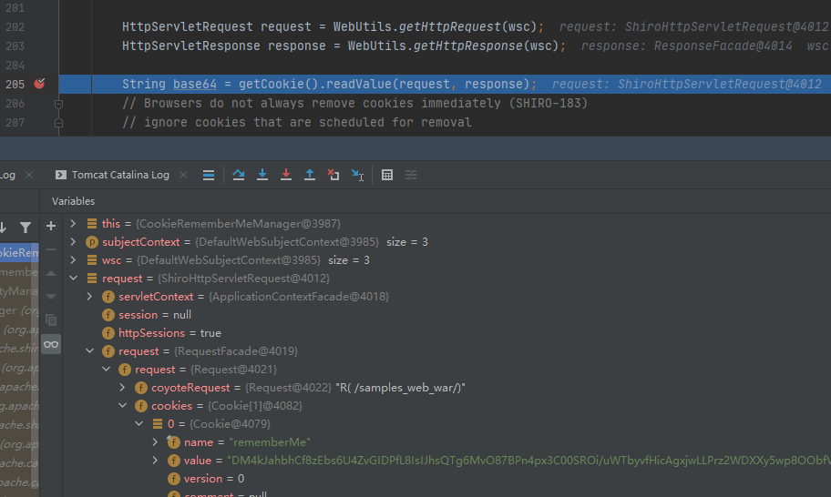831x497 pixels.
Task: Open the Evaluate Expression calculator icon
Action: pos(387,175)
